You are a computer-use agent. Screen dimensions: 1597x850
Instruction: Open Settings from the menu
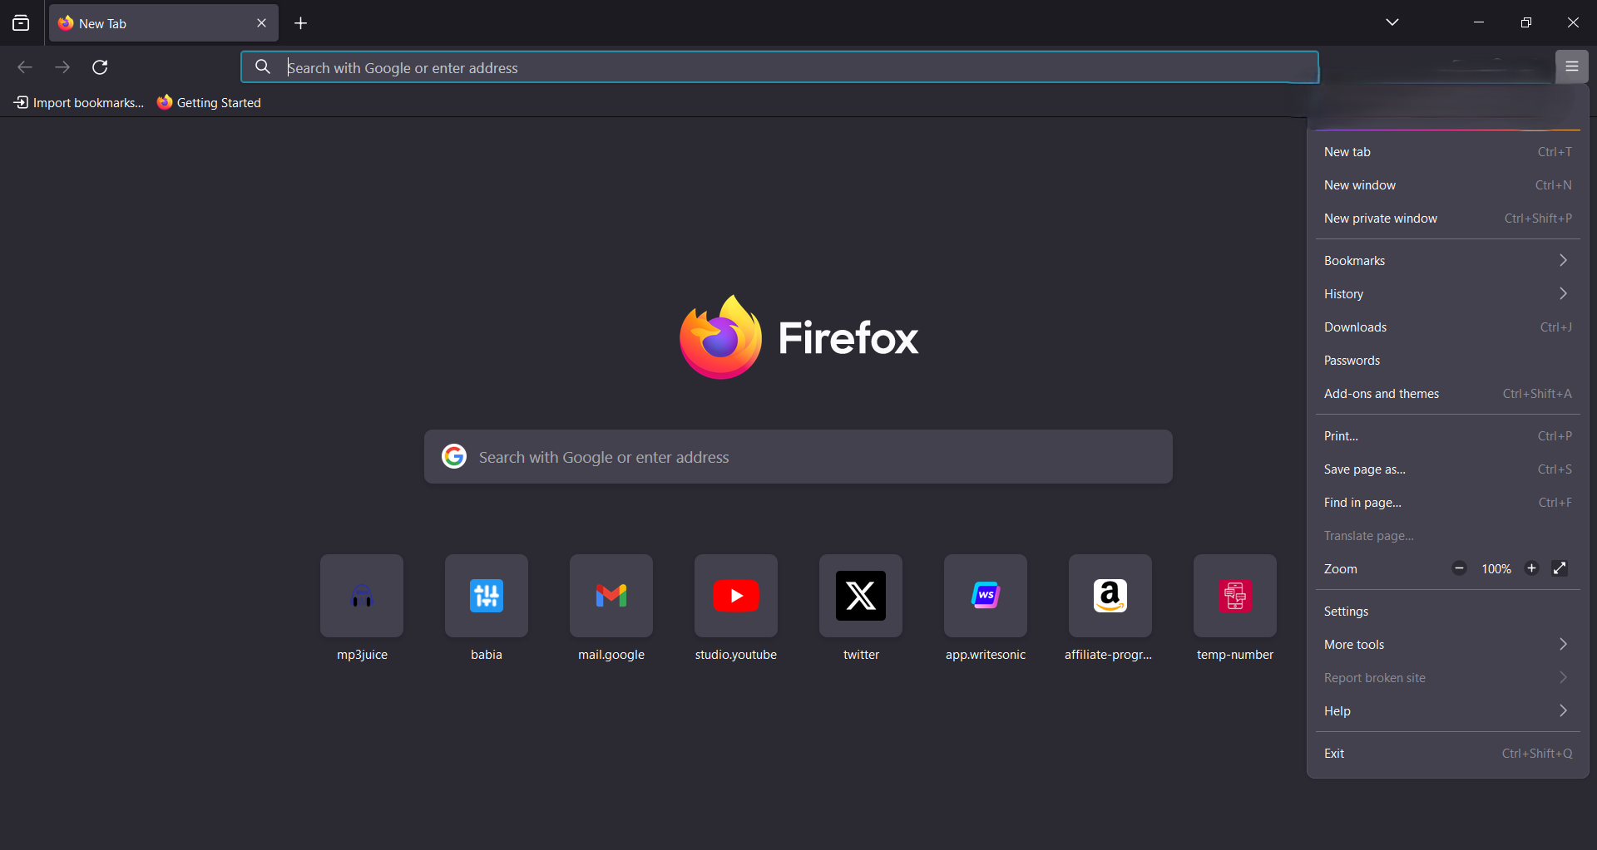point(1447,612)
